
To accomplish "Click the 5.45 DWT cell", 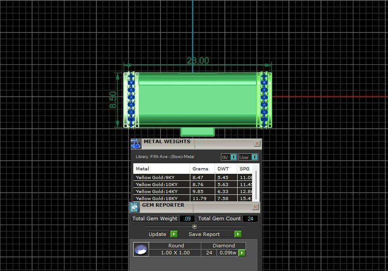I will coord(226,177).
